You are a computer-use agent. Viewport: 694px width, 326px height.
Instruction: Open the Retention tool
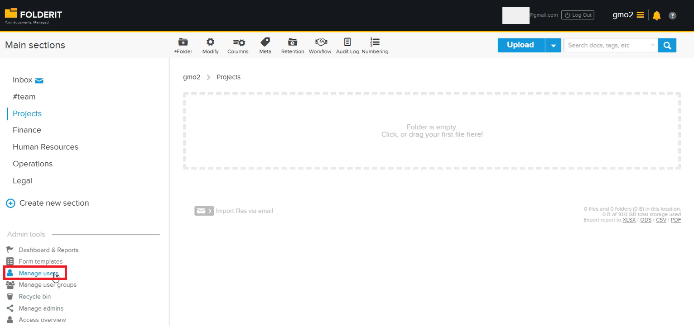click(x=293, y=46)
